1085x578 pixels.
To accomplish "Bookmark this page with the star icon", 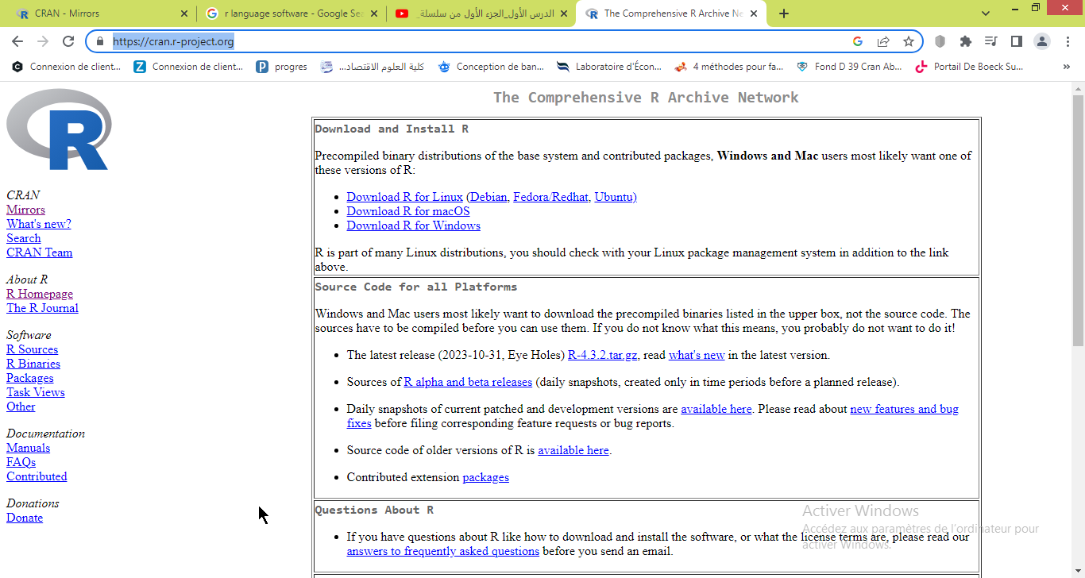I will 909,41.
